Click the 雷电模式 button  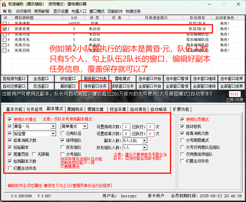123,79
